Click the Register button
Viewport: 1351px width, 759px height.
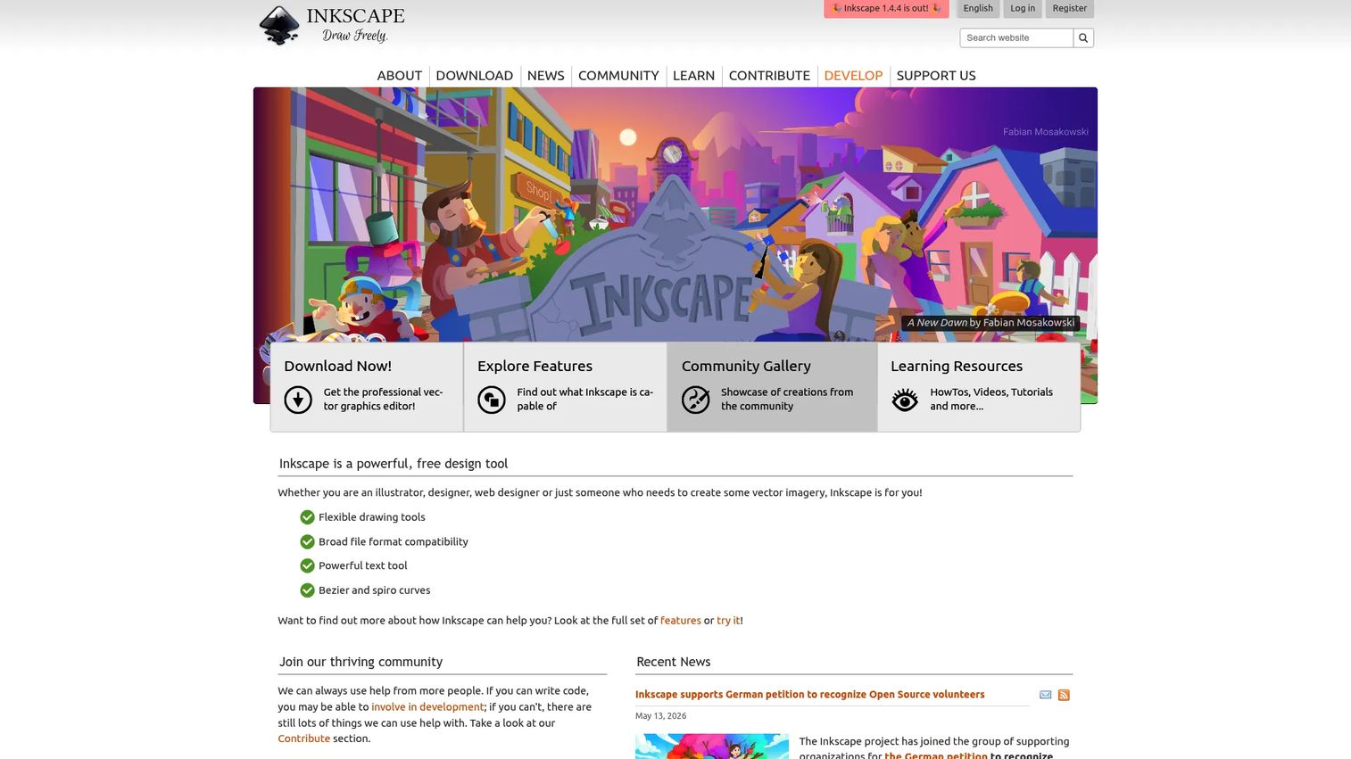(x=1070, y=8)
